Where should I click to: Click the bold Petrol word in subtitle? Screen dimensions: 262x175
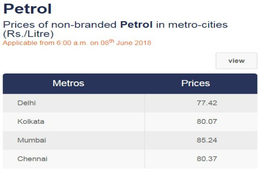136,24
